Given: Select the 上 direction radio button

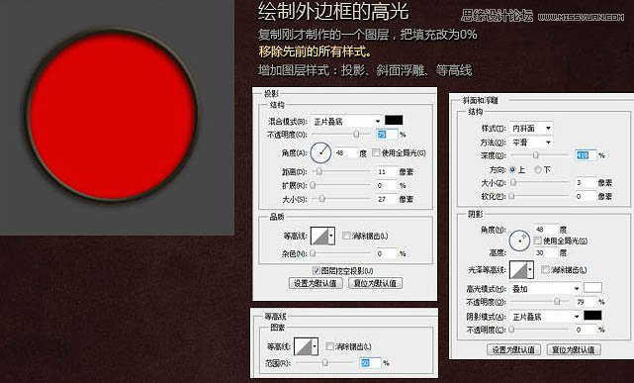Looking at the screenshot, I should point(512,169).
